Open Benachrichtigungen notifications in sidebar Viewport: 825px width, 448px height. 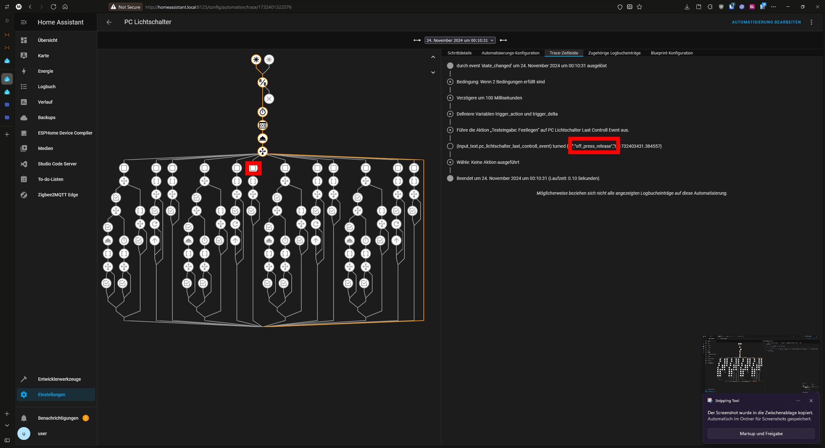58,418
